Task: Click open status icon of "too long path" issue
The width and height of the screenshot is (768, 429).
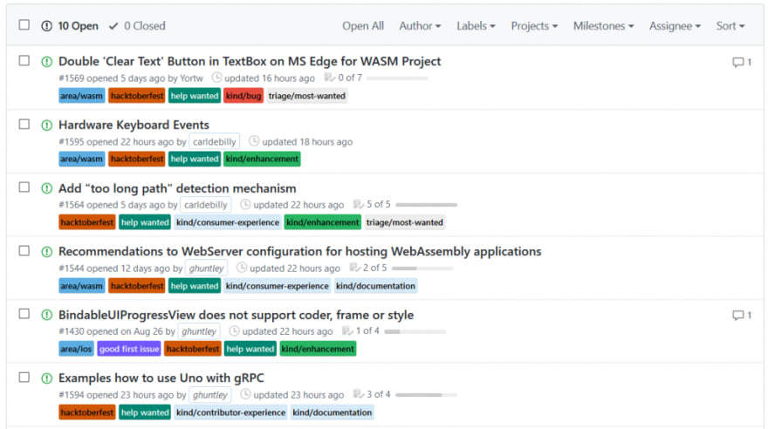Action: tap(46, 188)
